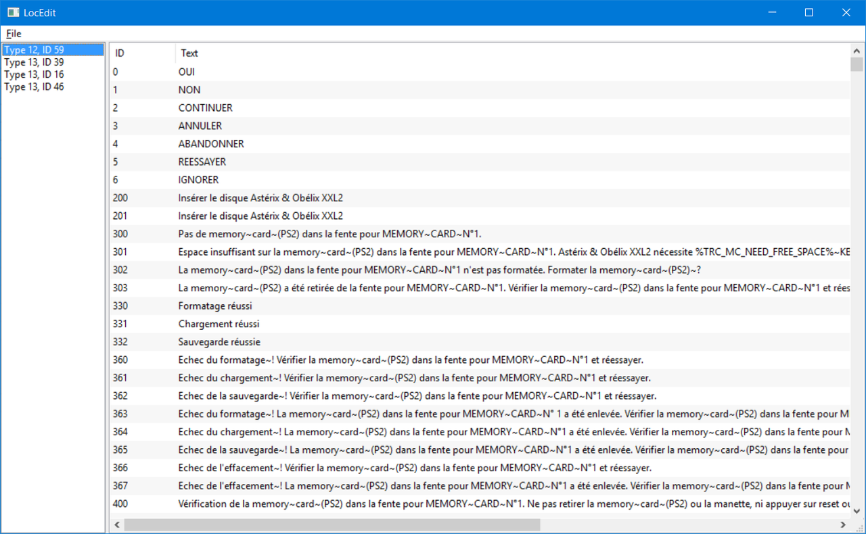866x534 pixels.
Task: Open the File menu
Action: click(14, 34)
